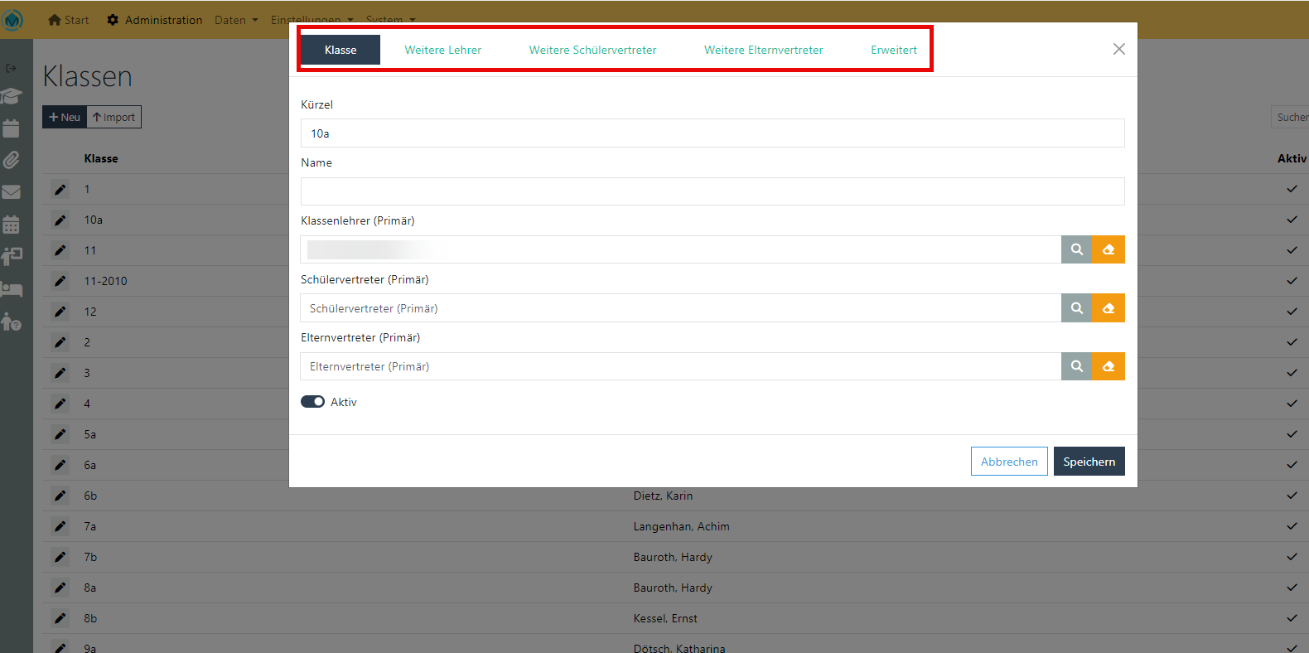Search for a Klassenlehrer with magnifier icon
This screenshot has height=653, width=1309.
[1077, 249]
